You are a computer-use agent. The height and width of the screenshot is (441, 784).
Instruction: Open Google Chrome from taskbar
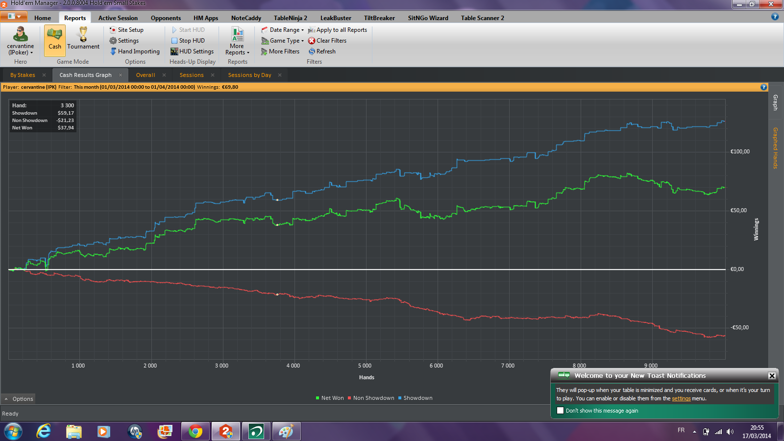tap(196, 432)
